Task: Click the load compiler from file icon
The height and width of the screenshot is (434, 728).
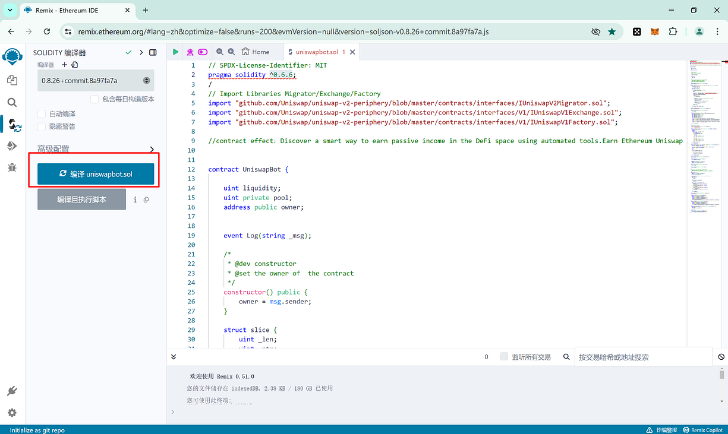Action: [x=75, y=65]
